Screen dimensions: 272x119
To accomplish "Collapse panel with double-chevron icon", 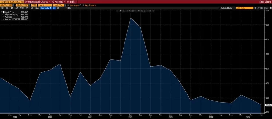I will click(x=255, y=8).
